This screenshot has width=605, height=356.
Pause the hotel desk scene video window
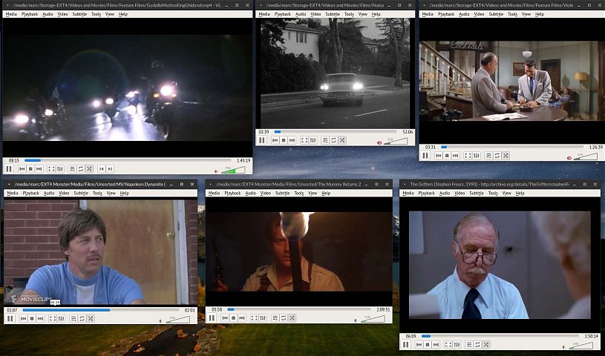(425, 156)
